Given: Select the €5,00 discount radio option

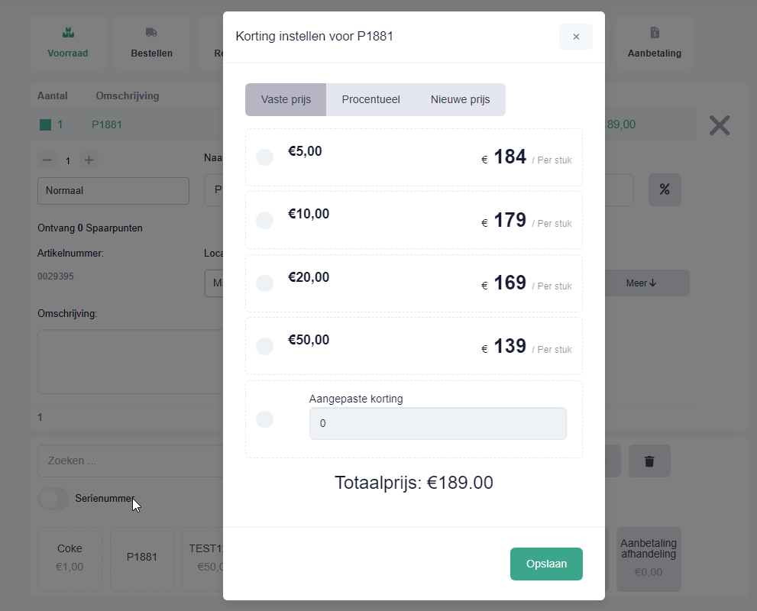Looking at the screenshot, I should click(x=264, y=157).
